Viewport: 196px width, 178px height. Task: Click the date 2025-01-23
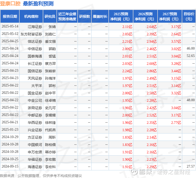tap(10, 129)
